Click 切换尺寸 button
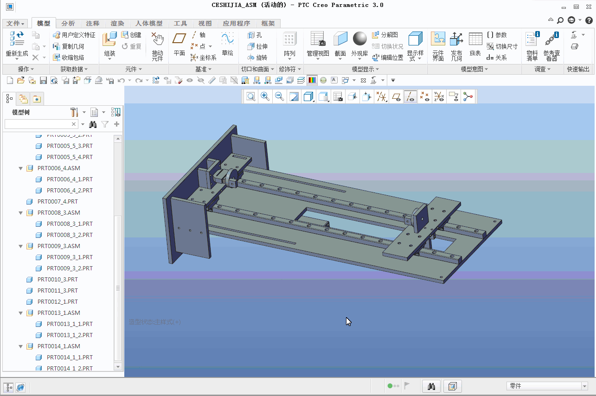This screenshot has height=396, width=596. 502,46
